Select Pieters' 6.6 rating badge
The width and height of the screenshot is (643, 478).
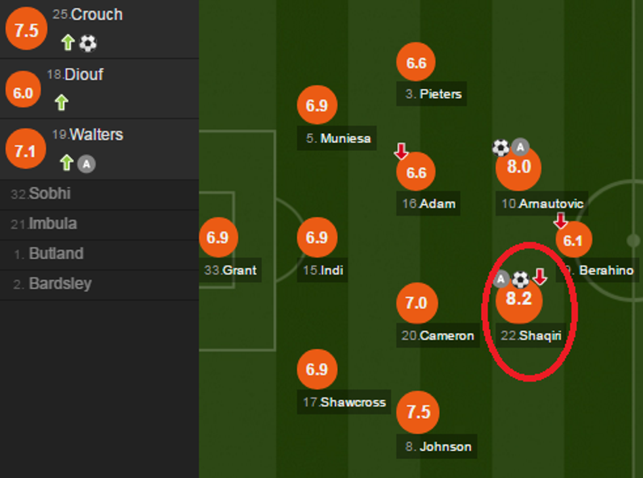tap(416, 63)
